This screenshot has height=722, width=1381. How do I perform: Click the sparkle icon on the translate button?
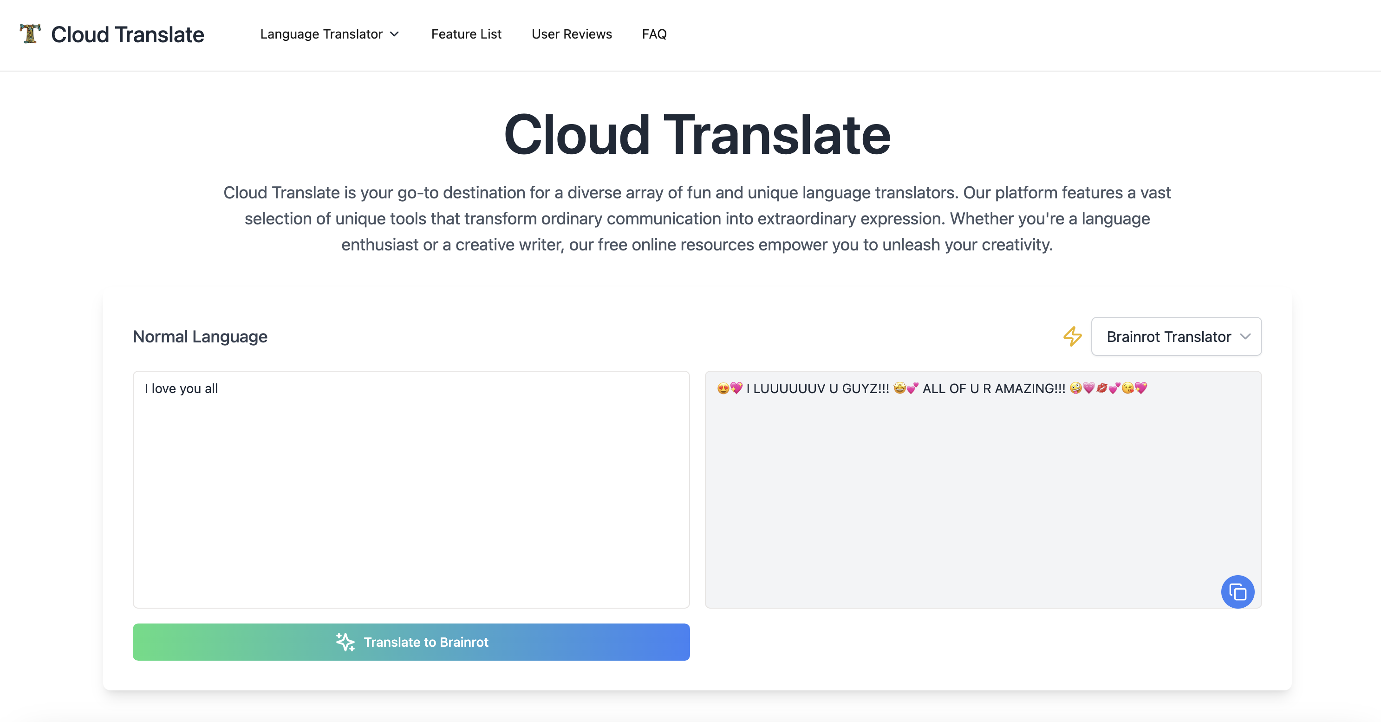[345, 642]
